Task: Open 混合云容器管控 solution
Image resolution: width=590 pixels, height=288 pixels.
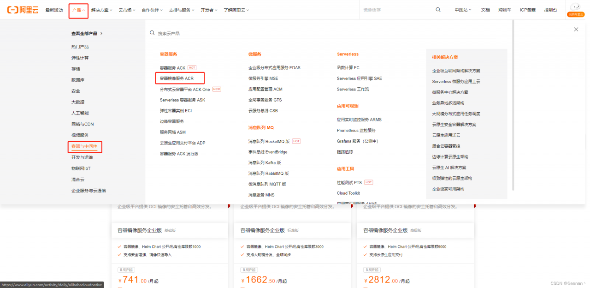Action: (446, 146)
